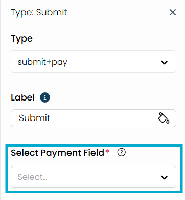Click the bold Type heading
This screenshot has width=185, height=200.
21,39
